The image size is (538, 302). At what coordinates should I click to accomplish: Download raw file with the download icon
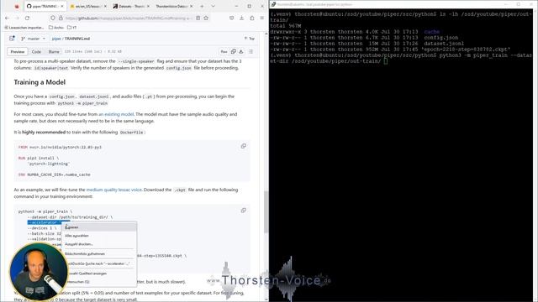click(x=241, y=52)
